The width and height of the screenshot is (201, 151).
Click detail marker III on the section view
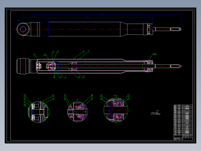click(155, 54)
